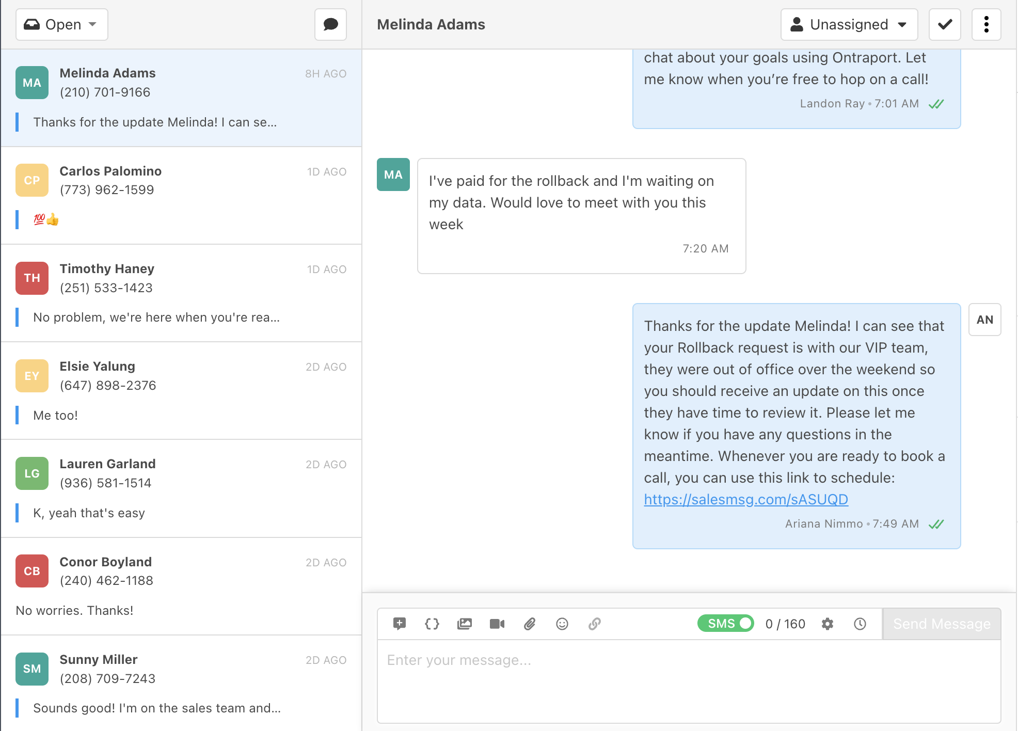Screen dimensions: 1018x731
Task: Toggle the SMS switch
Action: 725,624
